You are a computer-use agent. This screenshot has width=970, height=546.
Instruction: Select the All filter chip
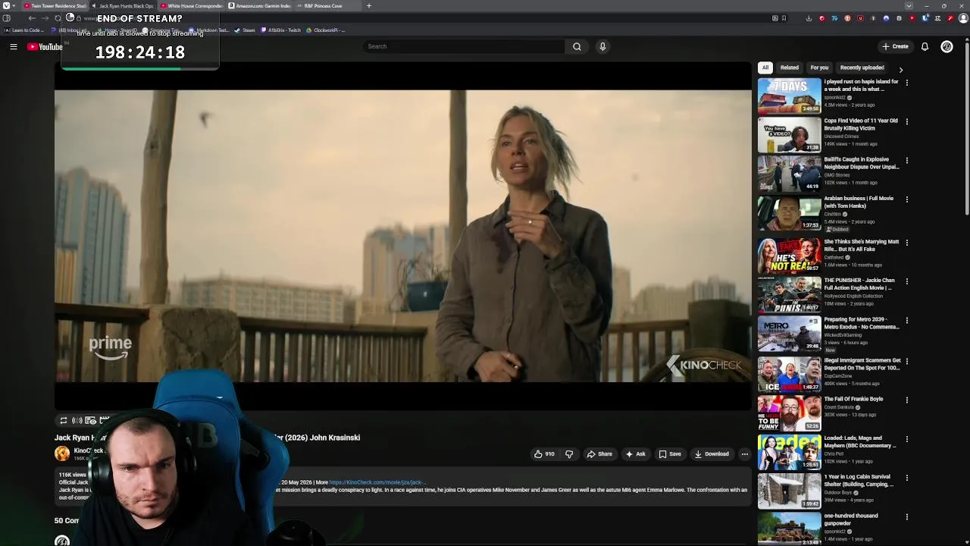tap(765, 67)
